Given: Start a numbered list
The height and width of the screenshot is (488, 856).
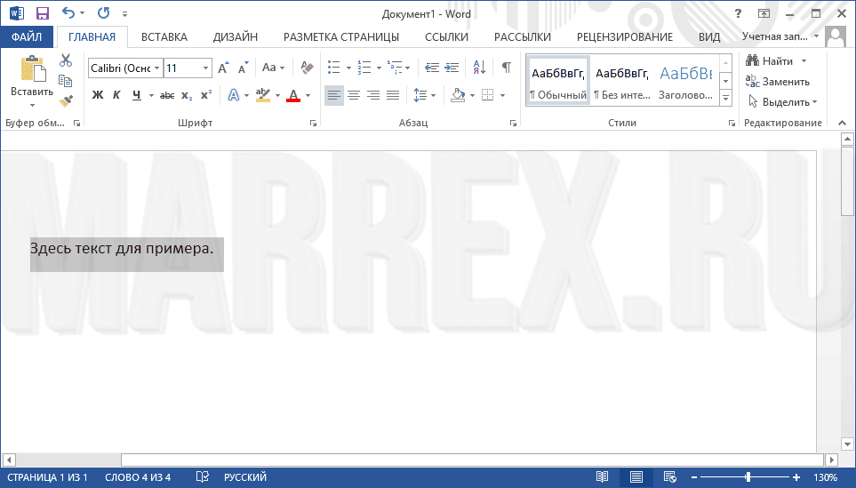Looking at the screenshot, I should click(364, 68).
